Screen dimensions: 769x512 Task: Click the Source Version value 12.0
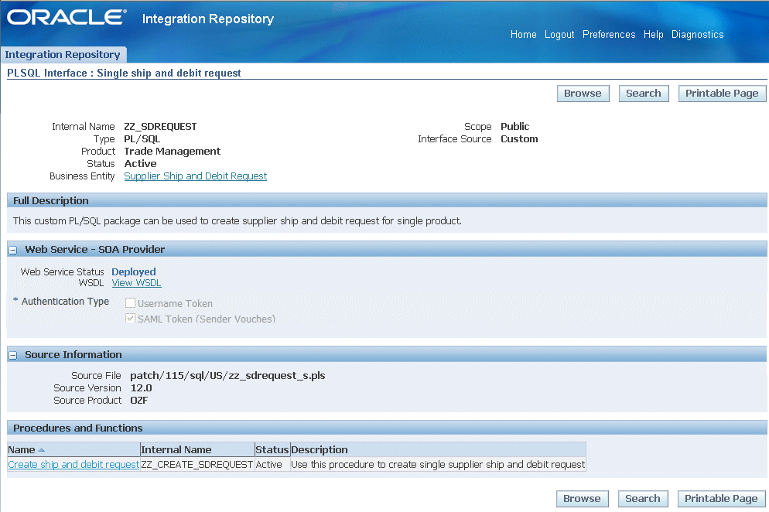coord(142,388)
